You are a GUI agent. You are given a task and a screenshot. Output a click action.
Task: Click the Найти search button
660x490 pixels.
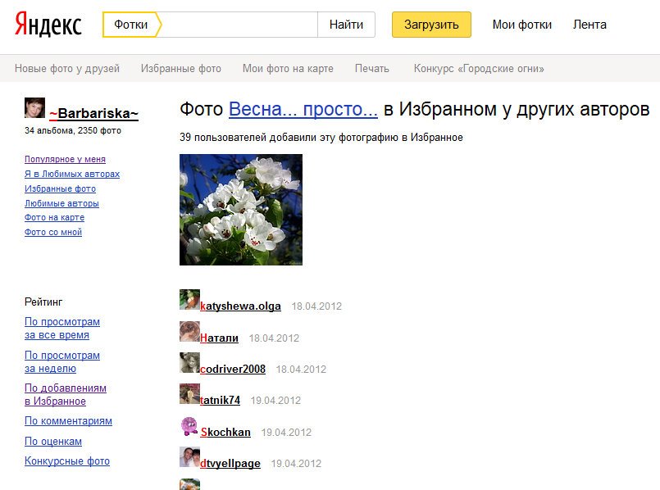(346, 25)
